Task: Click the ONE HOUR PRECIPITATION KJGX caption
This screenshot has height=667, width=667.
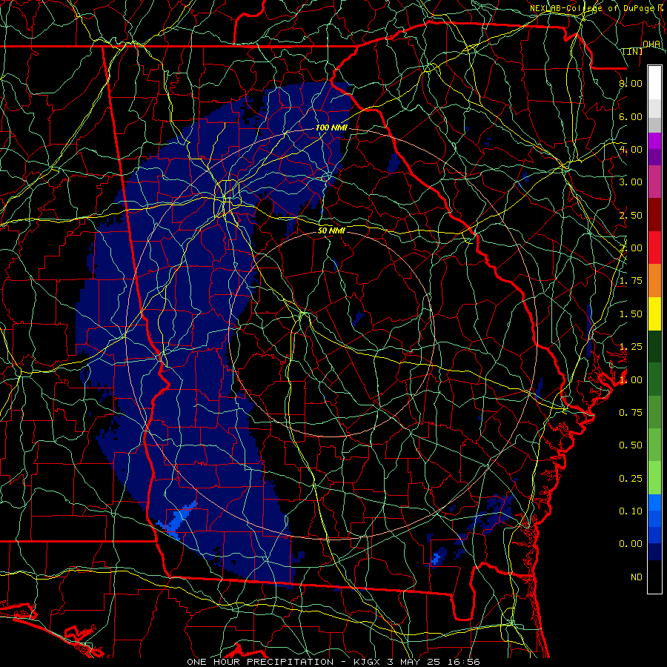Action: point(333,662)
